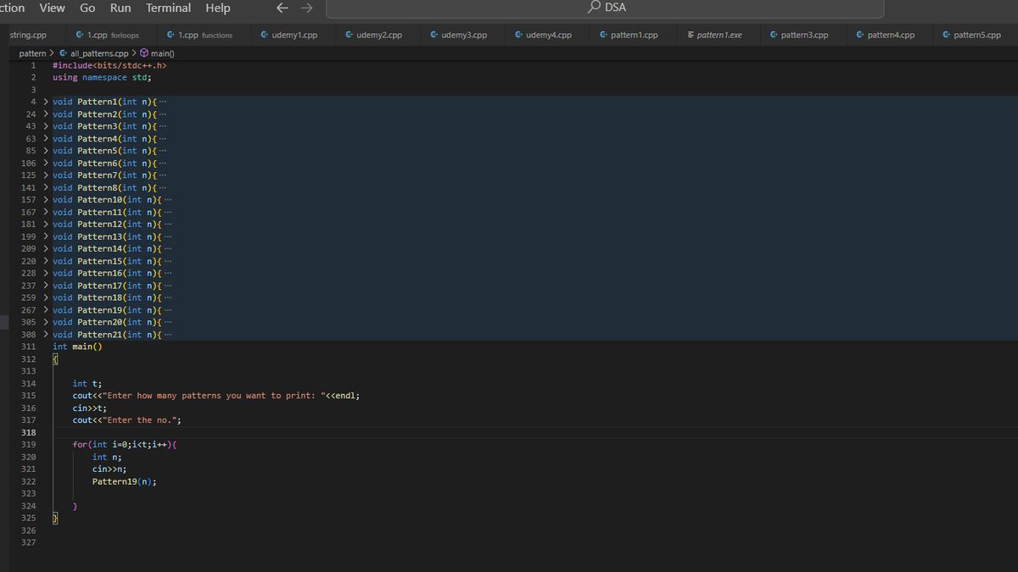Viewport: 1018px width, 572px height.
Task: Click the C++ file icon on udemy1.cpp tab
Action: [x=265, y=35]
